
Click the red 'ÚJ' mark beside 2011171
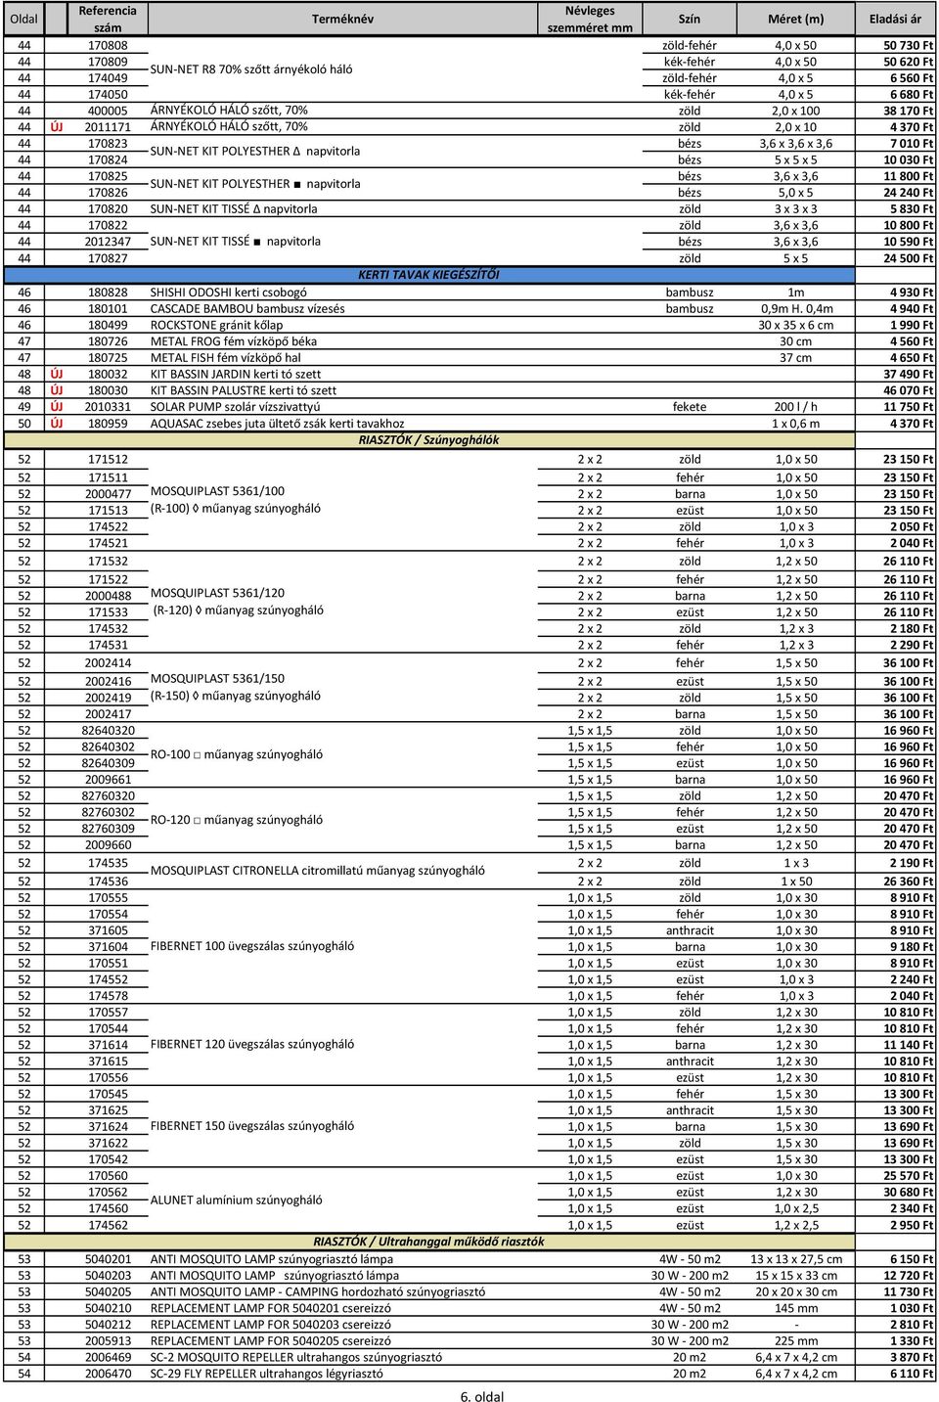[57, 127]
